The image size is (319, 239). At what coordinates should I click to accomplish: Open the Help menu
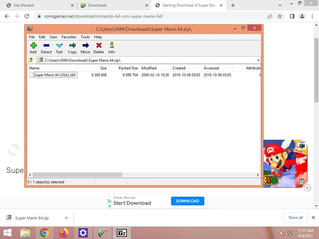(x=98, y=37)
